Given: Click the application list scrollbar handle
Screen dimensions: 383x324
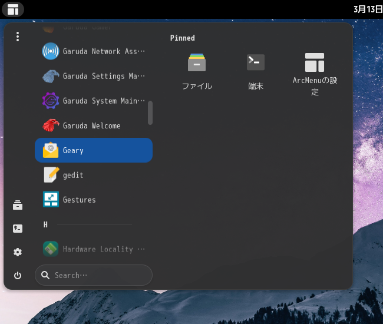Looking at the screenshot, I should pyautogui.click(x=150, y=113).
